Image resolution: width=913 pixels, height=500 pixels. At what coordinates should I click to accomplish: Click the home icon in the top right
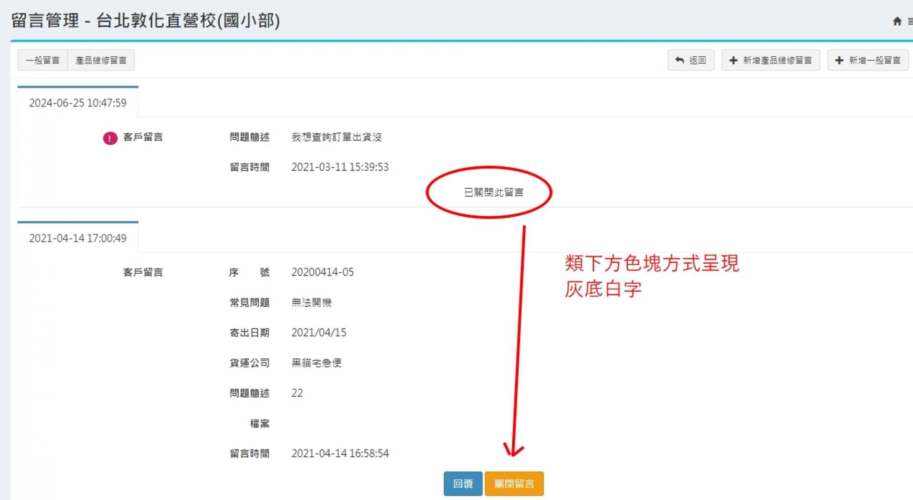point(897,21)
